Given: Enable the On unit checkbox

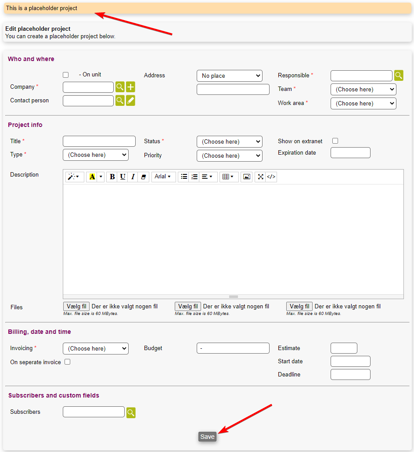Looking at the screenshot, I should [x=66, y=75].
